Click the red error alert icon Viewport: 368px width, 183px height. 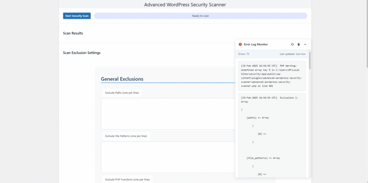click(240, 44)
